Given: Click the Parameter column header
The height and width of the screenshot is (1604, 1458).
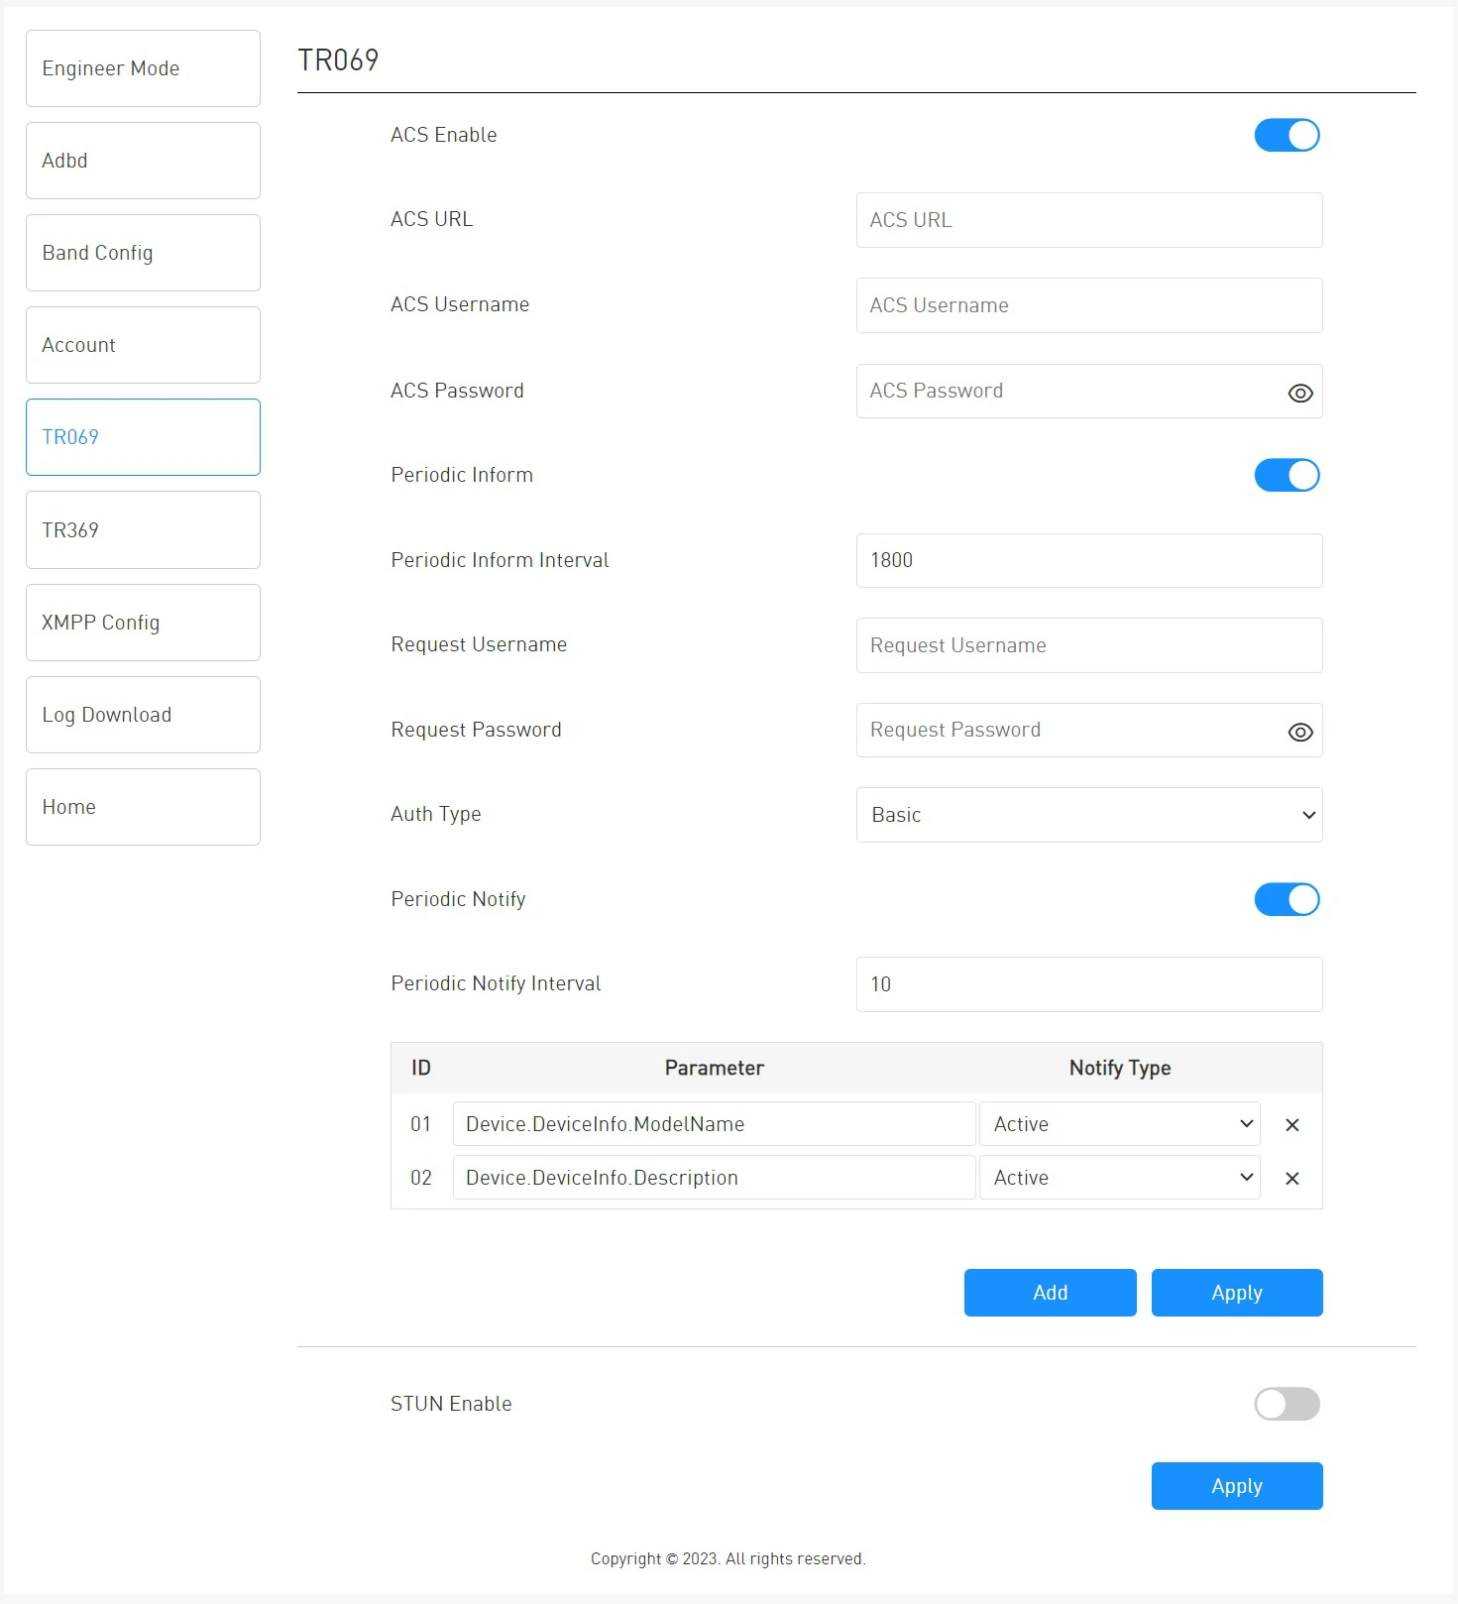Looking at the screenshot, I should pos(714,1068).
